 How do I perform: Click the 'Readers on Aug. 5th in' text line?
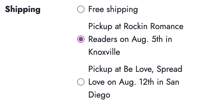coord(130,39)
